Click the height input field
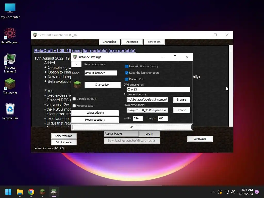Screen dimensions: 264x198 coord(163,118)
